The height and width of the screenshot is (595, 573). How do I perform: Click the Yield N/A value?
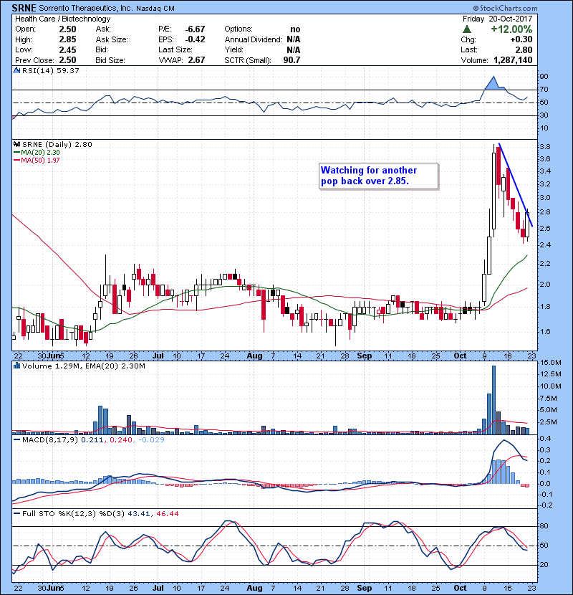click(x=294, y=49)
